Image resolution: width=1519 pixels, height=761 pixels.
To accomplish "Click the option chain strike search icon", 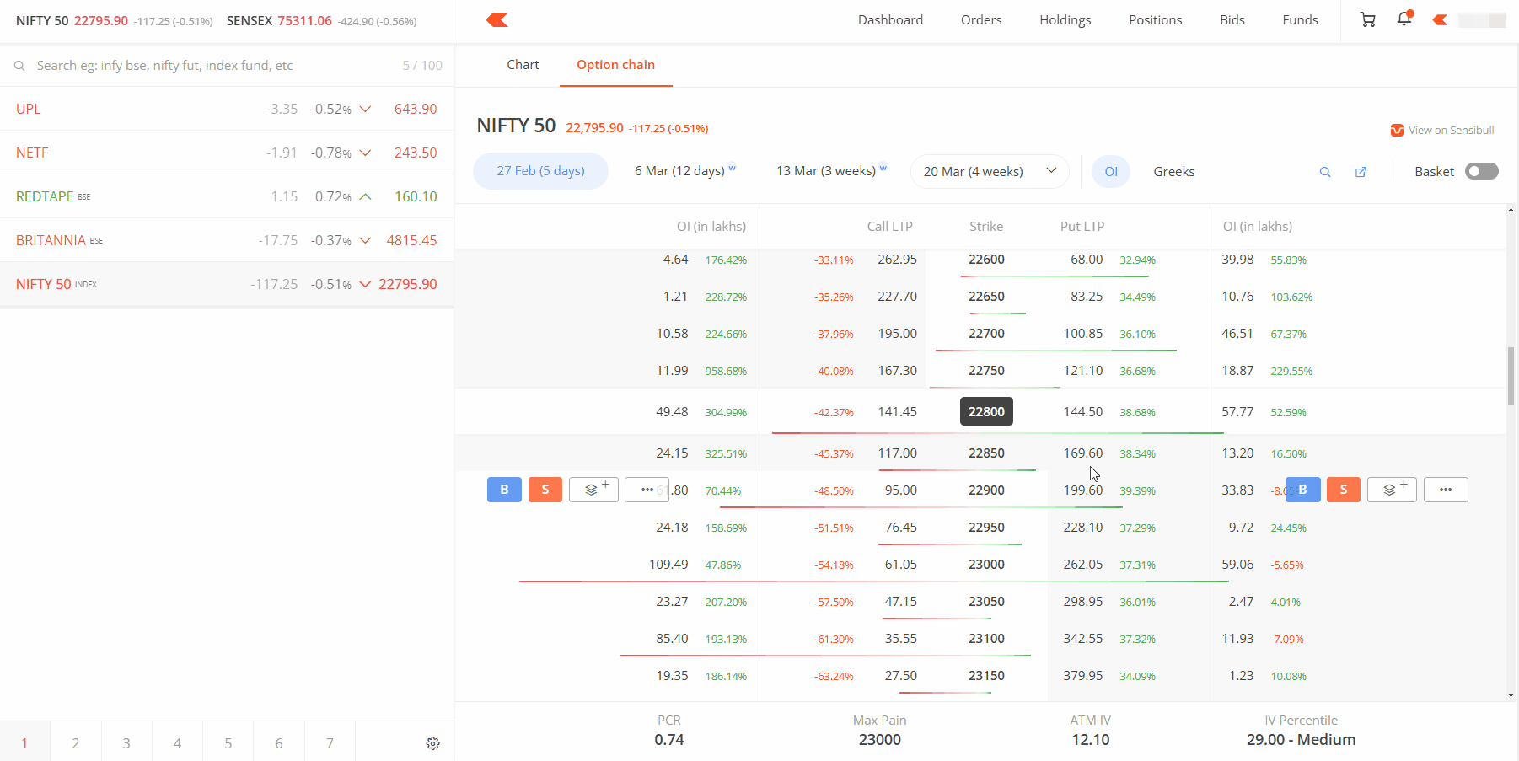I will (x=1325, y=172).
